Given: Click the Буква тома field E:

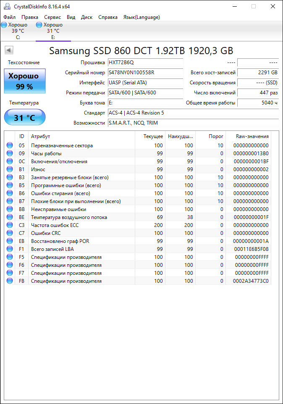Looking at the screenshot, I should 146,103.
